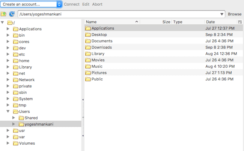This screenshot has height=151, width=244.
Task: Click the cores folder icon in tree
Action: [15, 42]
